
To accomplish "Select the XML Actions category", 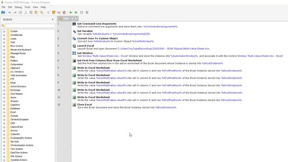I will [16, 156].
